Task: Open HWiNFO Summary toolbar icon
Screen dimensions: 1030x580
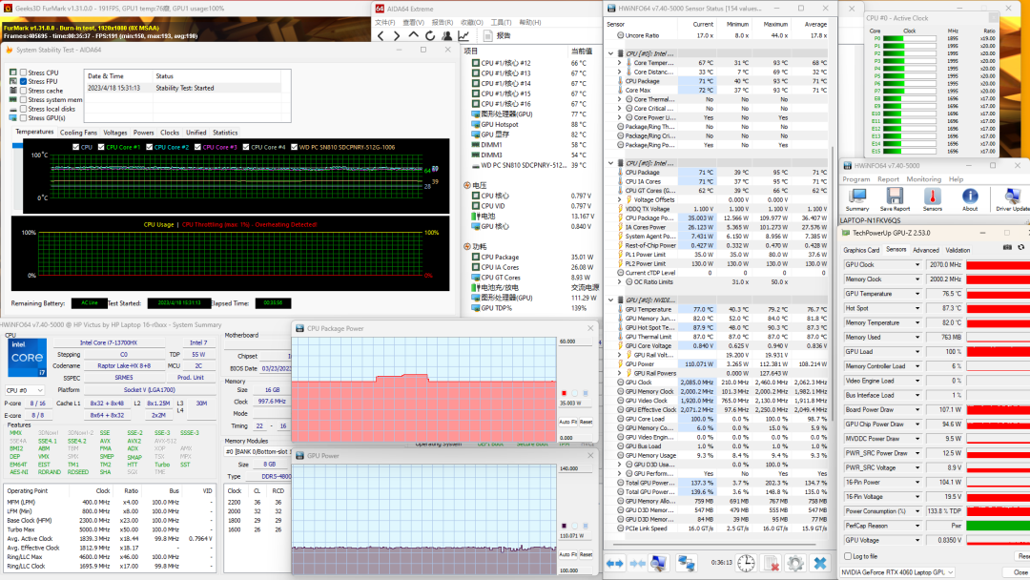Action: click(x=856, y=197)
